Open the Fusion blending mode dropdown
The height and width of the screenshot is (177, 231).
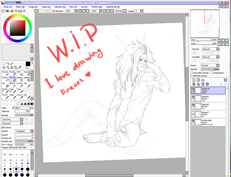tap(210, 65)
